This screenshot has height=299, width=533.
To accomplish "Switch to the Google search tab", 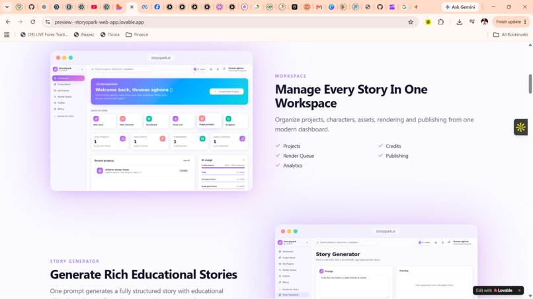I will click(x=404, y=7).
